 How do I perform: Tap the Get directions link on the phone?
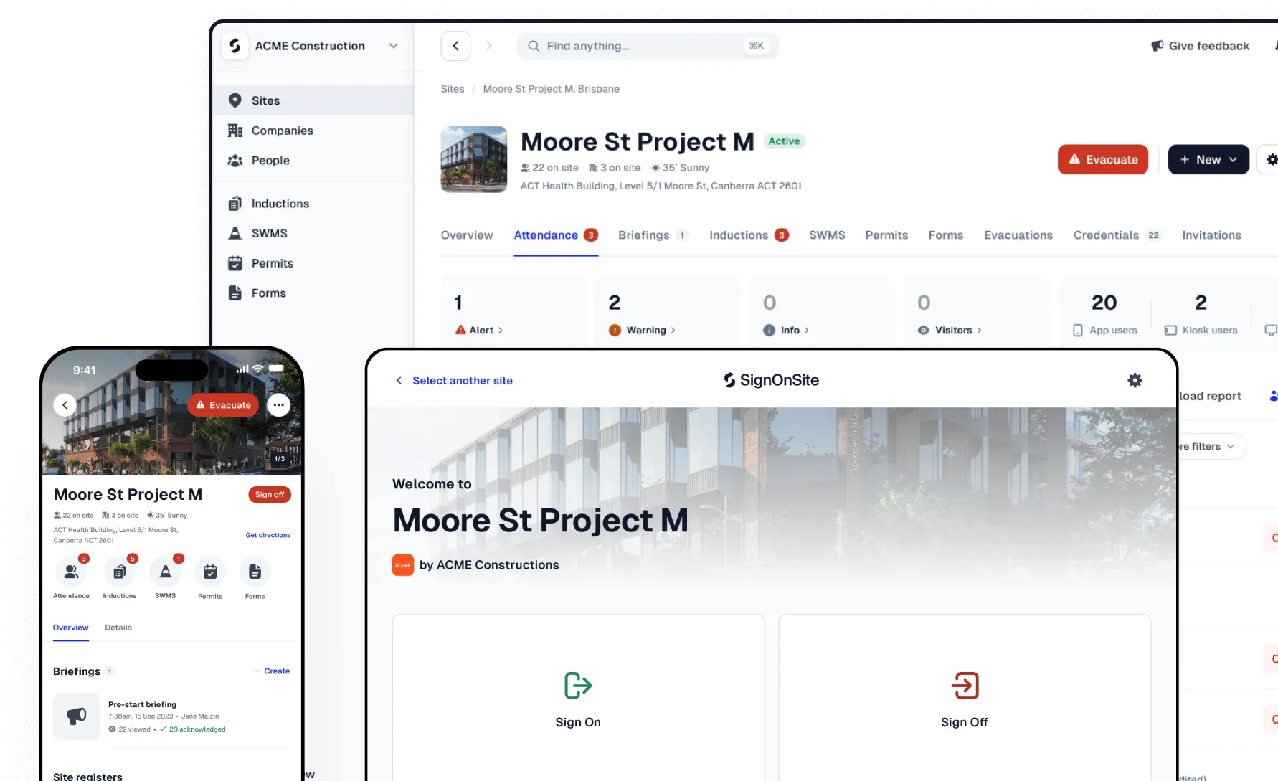tap(268, 534)
